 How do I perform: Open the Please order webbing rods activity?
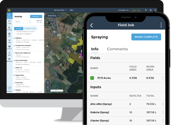click(29, 55)
